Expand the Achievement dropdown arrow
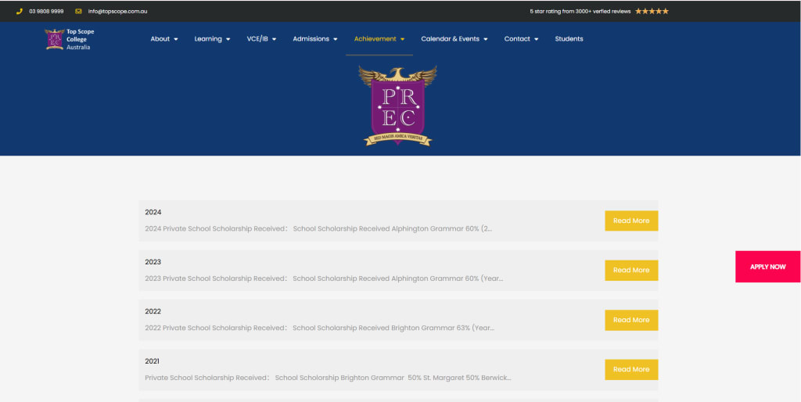This screenshot has height=402, width=801. point(402,39)
